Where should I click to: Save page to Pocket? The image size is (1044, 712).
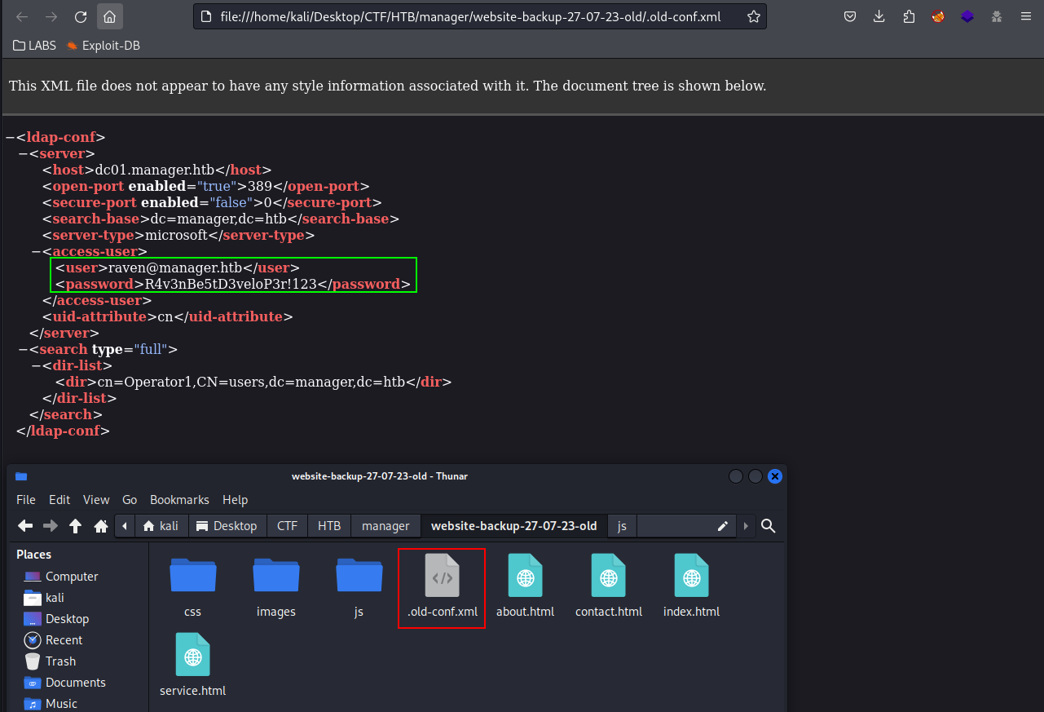pyautogui.click(x=849, y=16)
